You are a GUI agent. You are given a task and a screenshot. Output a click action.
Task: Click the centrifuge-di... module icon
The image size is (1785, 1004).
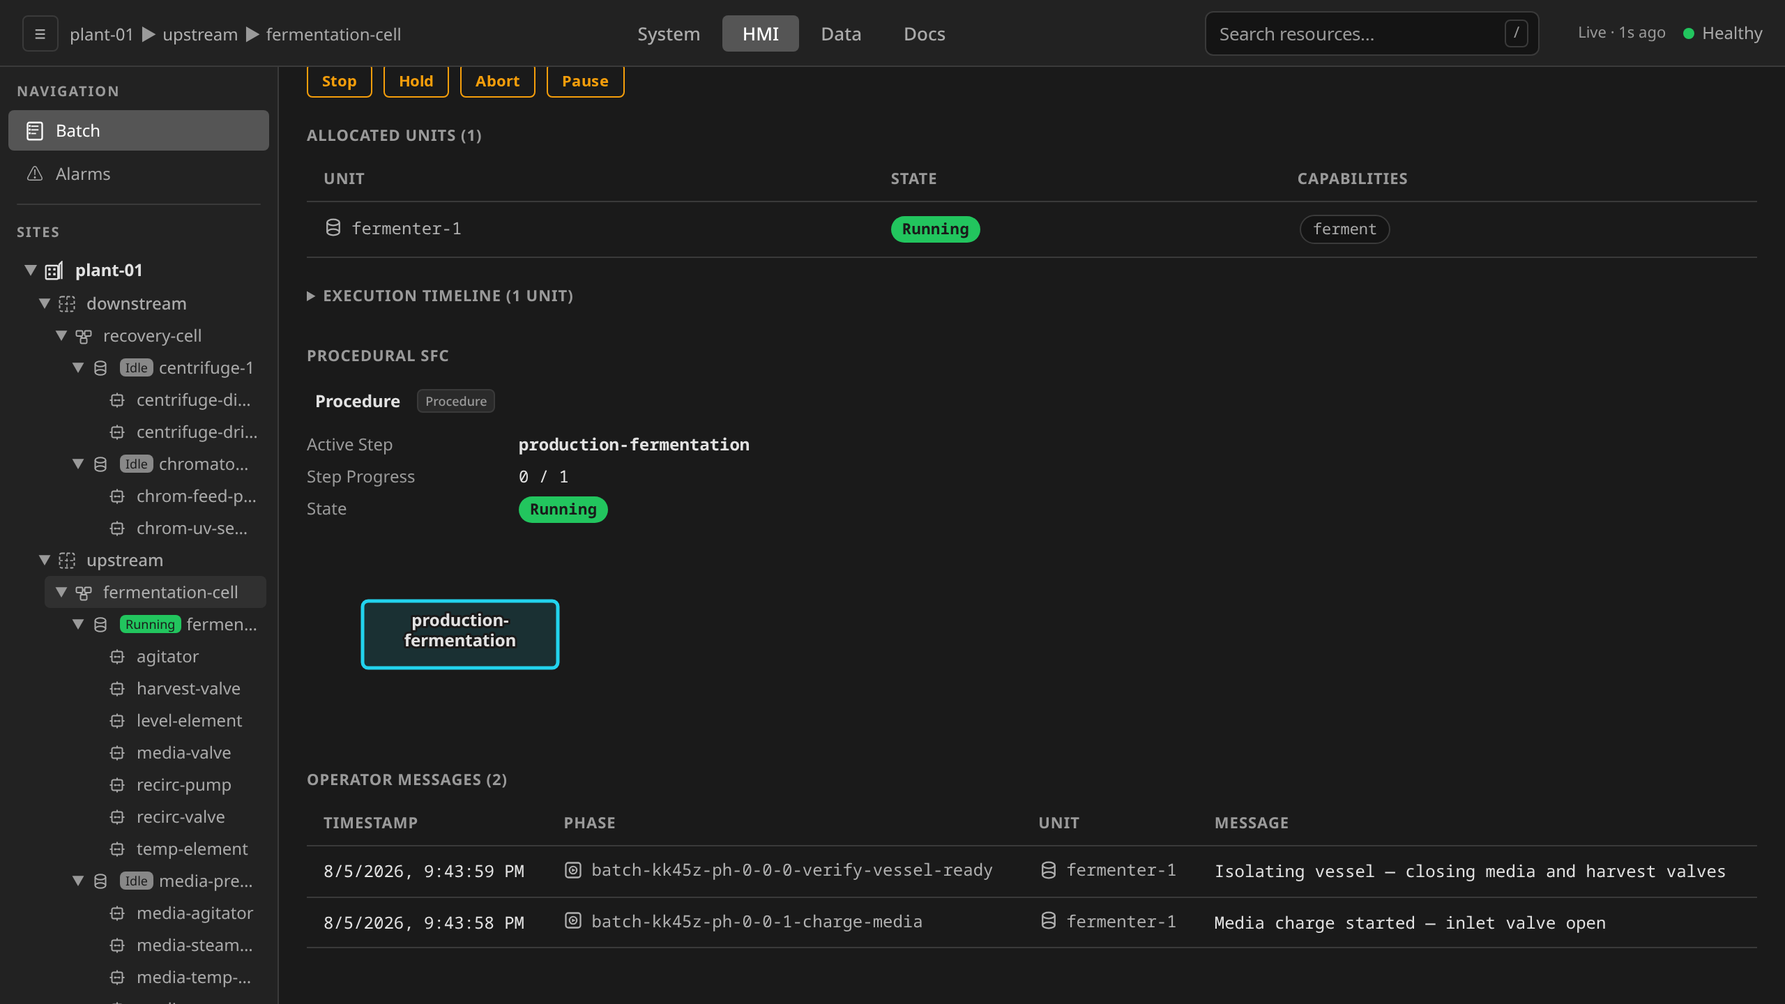pos(117,400)
